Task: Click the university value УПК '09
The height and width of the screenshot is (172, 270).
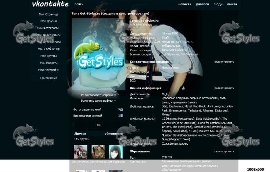Action: coord(167,157)
